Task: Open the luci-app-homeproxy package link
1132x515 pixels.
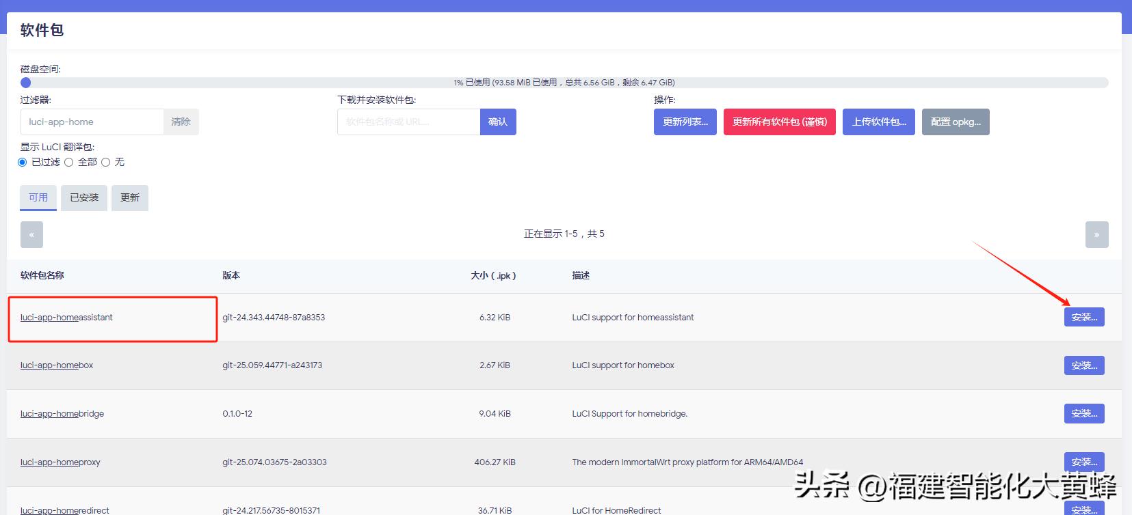Action: pos(60,462)
